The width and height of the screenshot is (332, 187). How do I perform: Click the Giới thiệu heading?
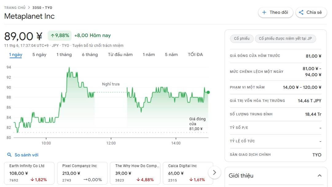tap(241, 176)
